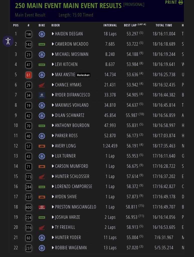Click Preston Masciangelo's GasGas bike logo

click(42, 207)
